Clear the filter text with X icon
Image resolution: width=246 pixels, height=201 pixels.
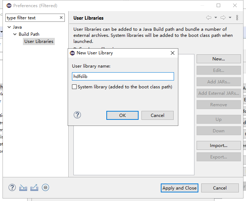61,18
